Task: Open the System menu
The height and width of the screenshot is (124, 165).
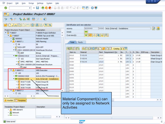Action: 49,3
